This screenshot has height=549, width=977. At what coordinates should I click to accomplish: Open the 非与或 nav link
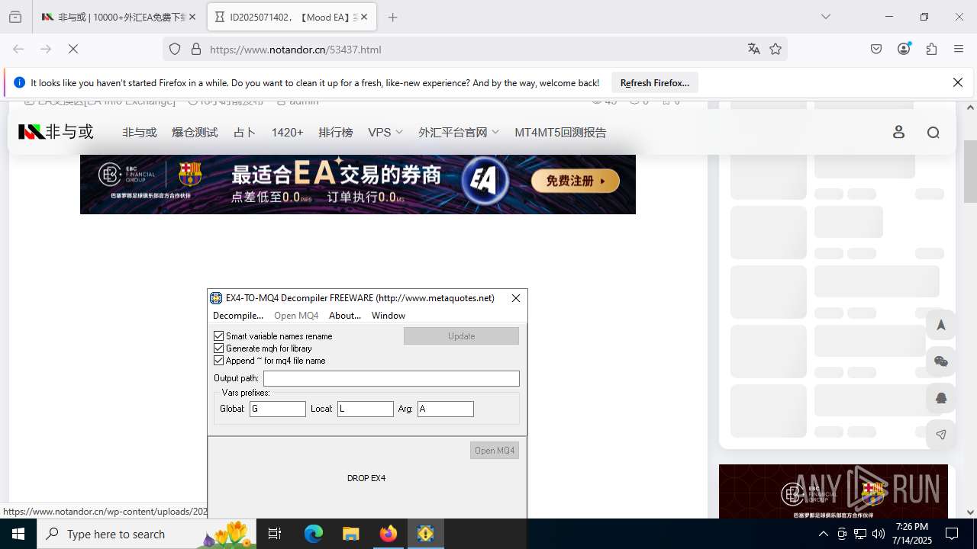click(140, 132)
